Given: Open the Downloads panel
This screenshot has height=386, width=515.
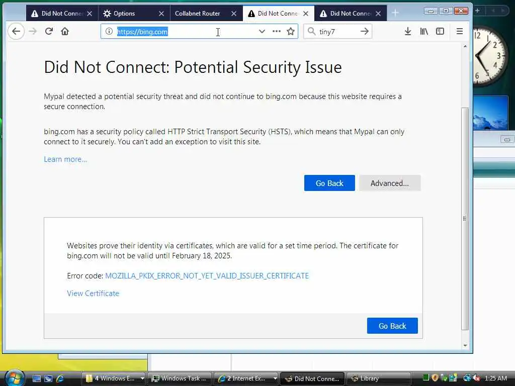Looking at the screenshot, I should [408, 32].
